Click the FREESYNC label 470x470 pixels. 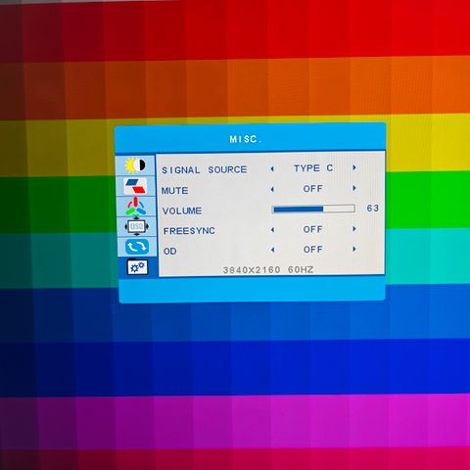pyautogui.click(x=189, y=231)
